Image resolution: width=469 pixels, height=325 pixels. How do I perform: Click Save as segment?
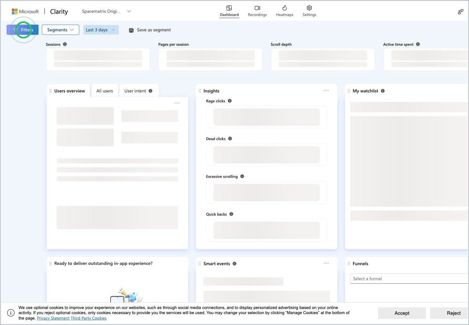point(150,30)
